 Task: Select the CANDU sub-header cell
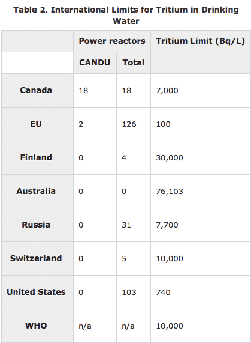click(x=95, y=63)
